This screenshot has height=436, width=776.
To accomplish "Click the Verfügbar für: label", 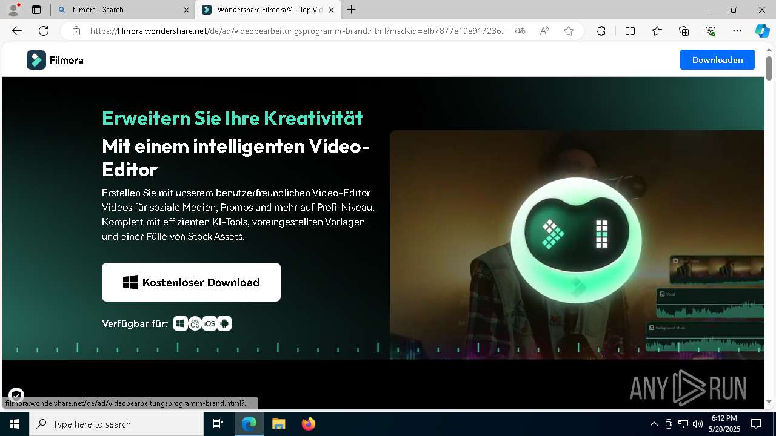I will [x=135, y=323].
